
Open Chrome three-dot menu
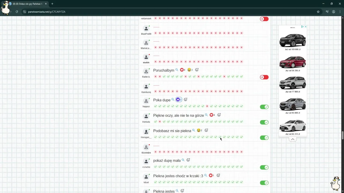click(340, 12)
